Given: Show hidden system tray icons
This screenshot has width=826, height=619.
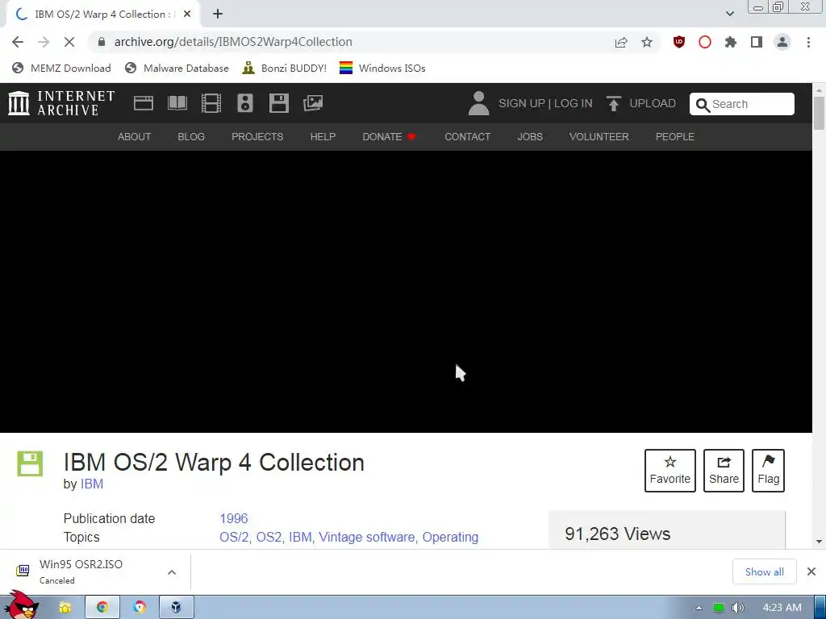Looking at the screenshot, I should [x=699, y=608].
